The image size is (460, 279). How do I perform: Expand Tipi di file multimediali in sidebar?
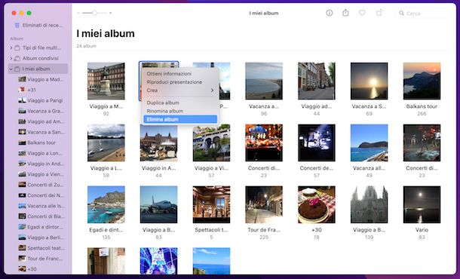(x=11, y=48)
